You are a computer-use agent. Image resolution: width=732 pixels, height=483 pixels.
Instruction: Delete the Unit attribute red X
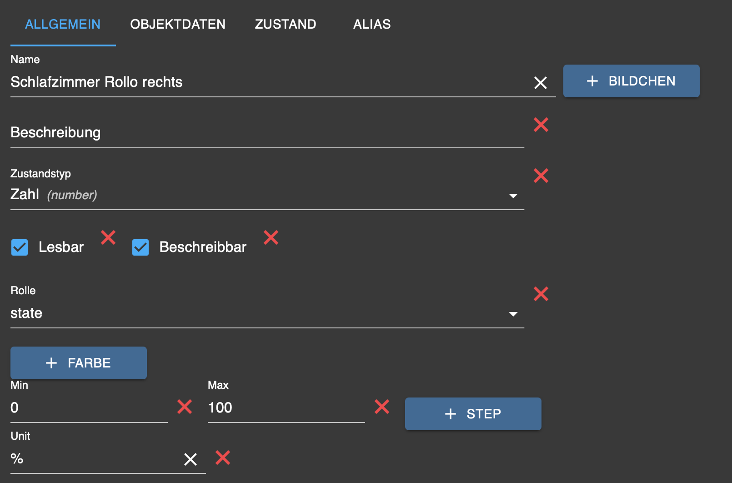223,458
